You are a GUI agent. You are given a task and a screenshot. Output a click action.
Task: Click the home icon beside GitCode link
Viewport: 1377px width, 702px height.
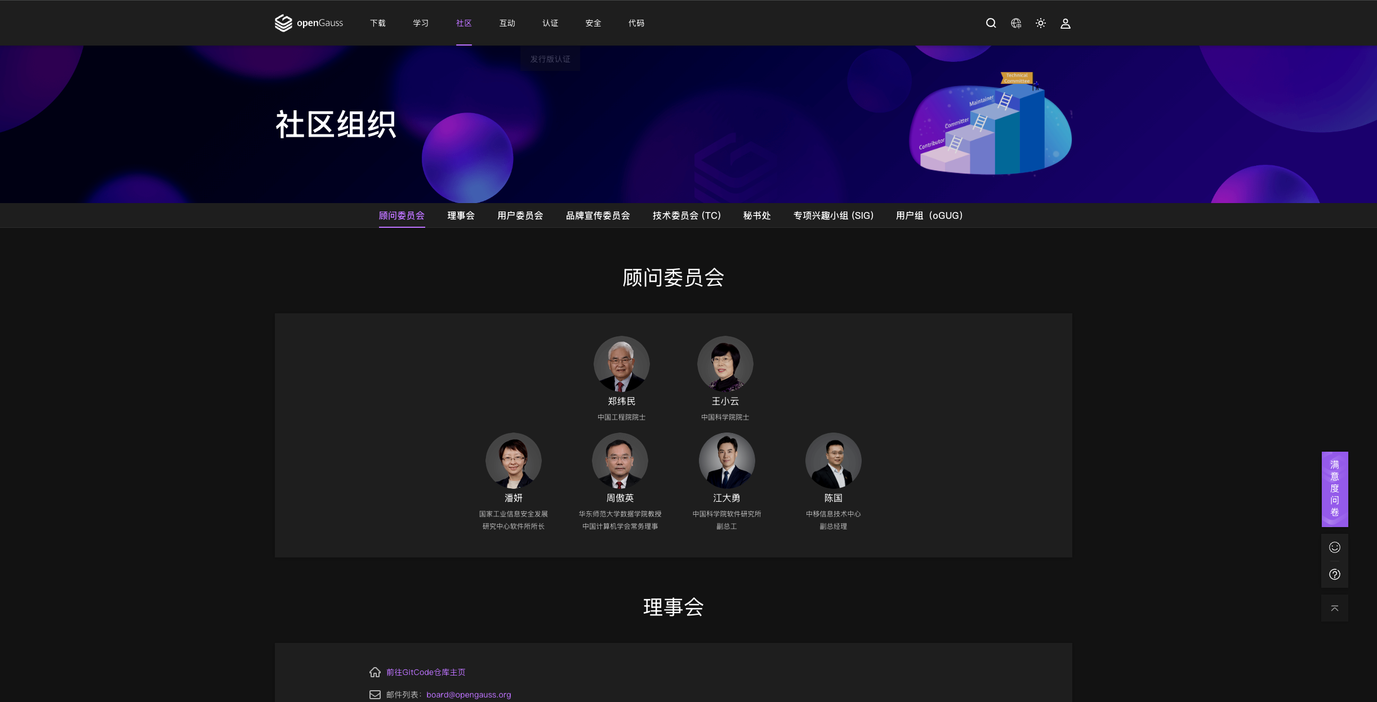[376, 672]
